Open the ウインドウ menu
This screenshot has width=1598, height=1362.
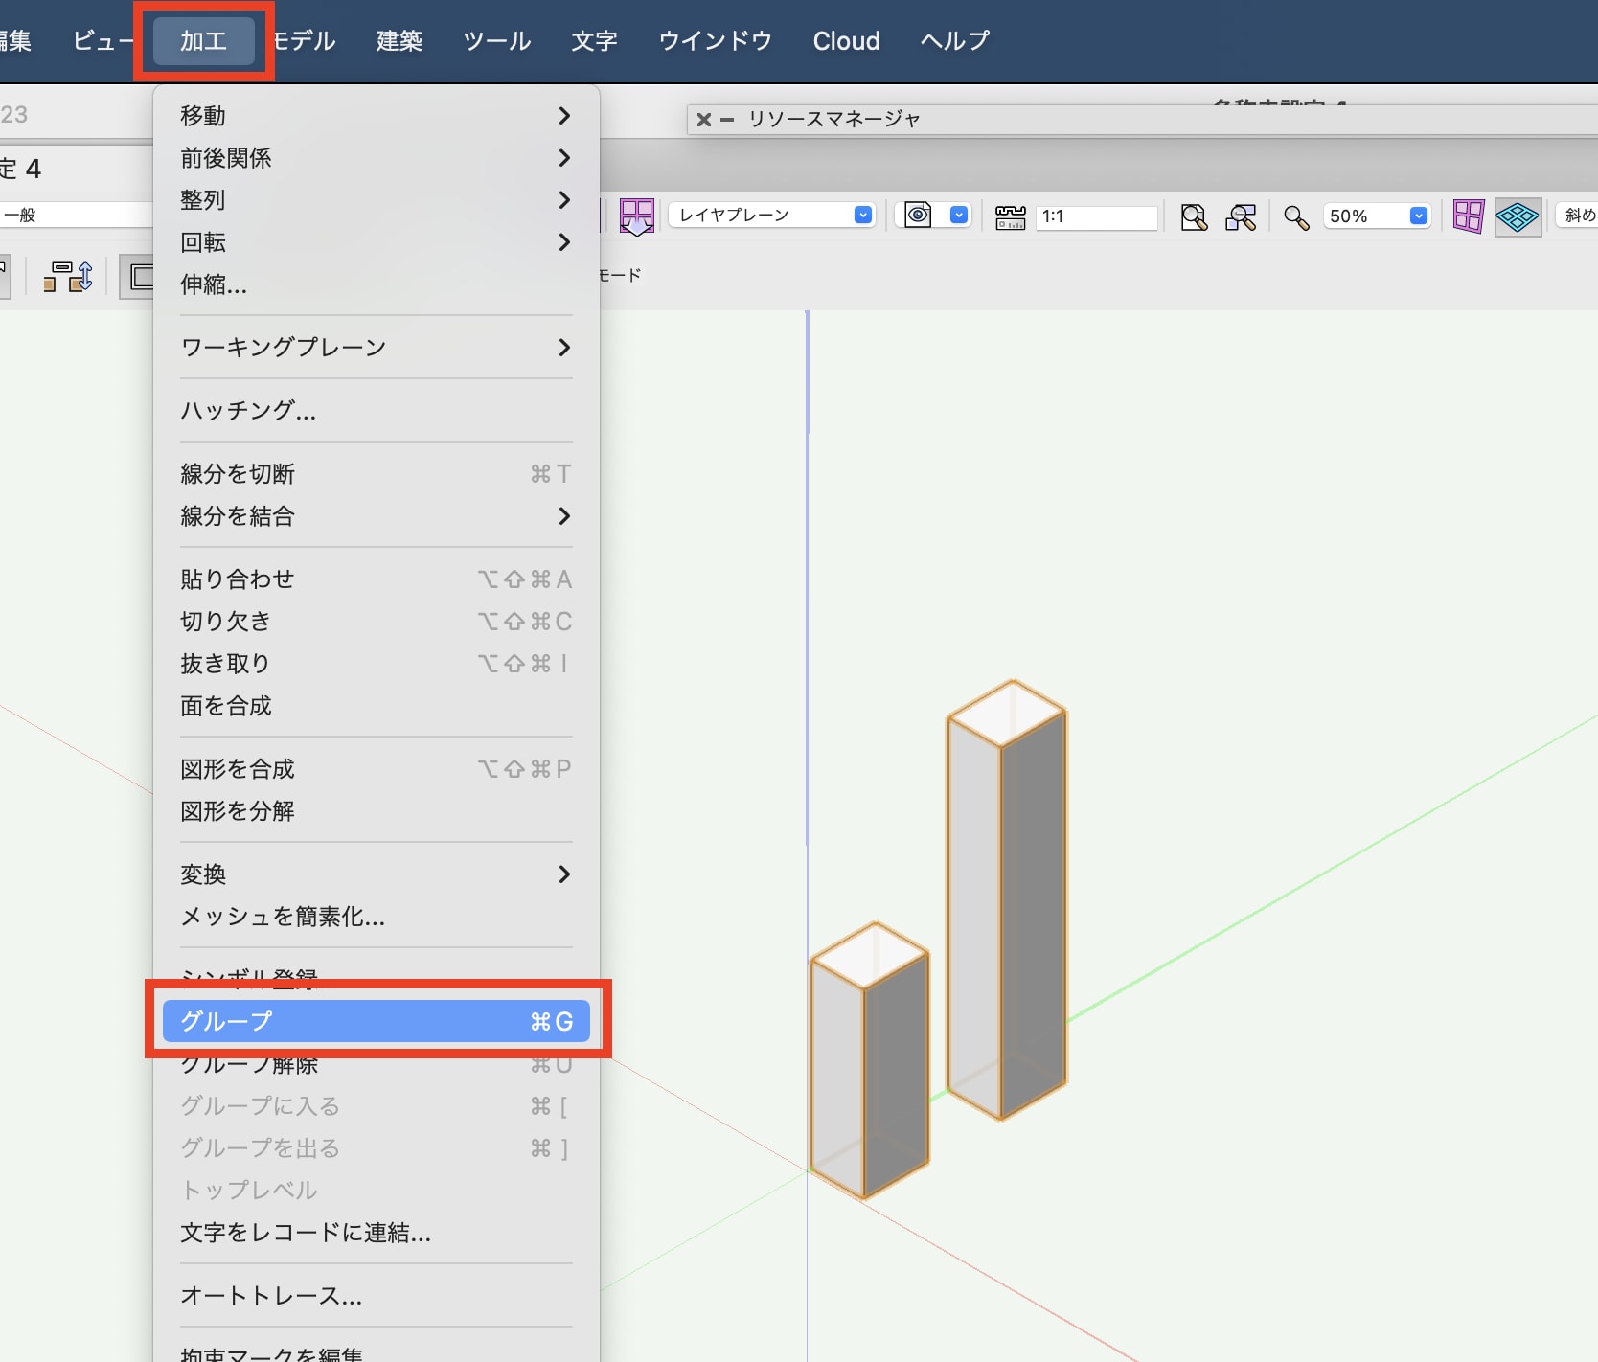pos(716,41)
